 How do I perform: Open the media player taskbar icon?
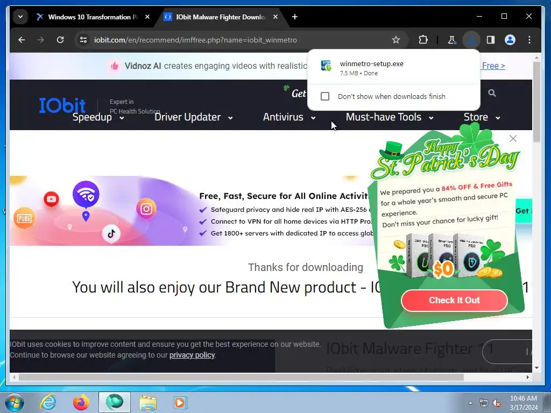181,402
